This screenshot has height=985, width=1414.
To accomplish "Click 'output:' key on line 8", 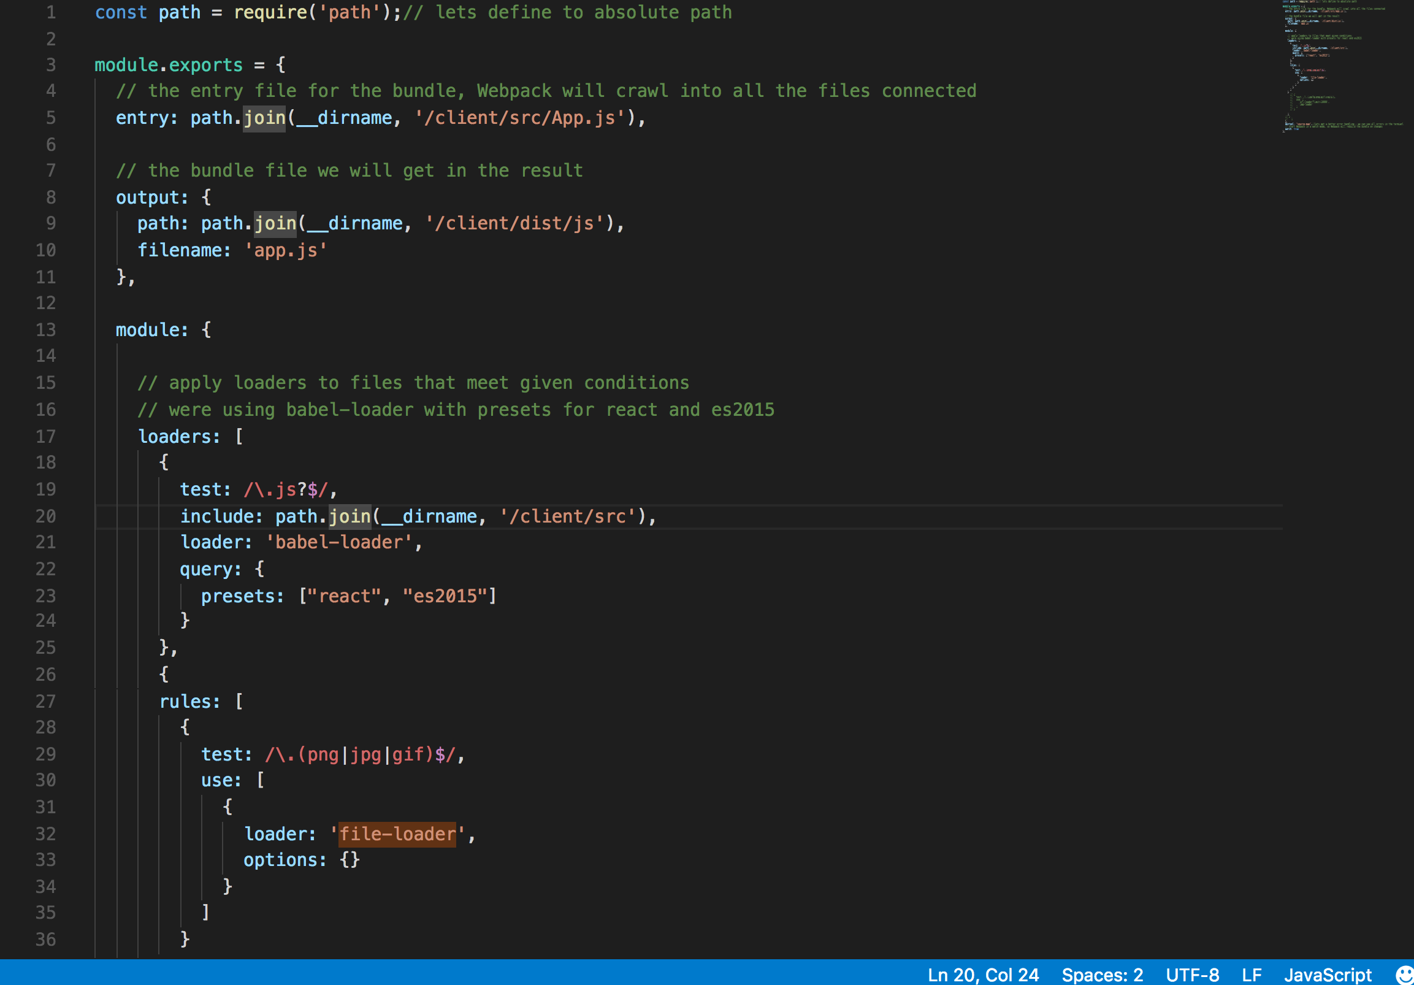I will pos(152,197).
